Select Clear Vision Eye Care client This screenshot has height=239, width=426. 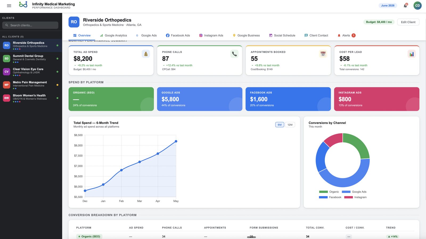pyautogui.click(x=31, y=72)
